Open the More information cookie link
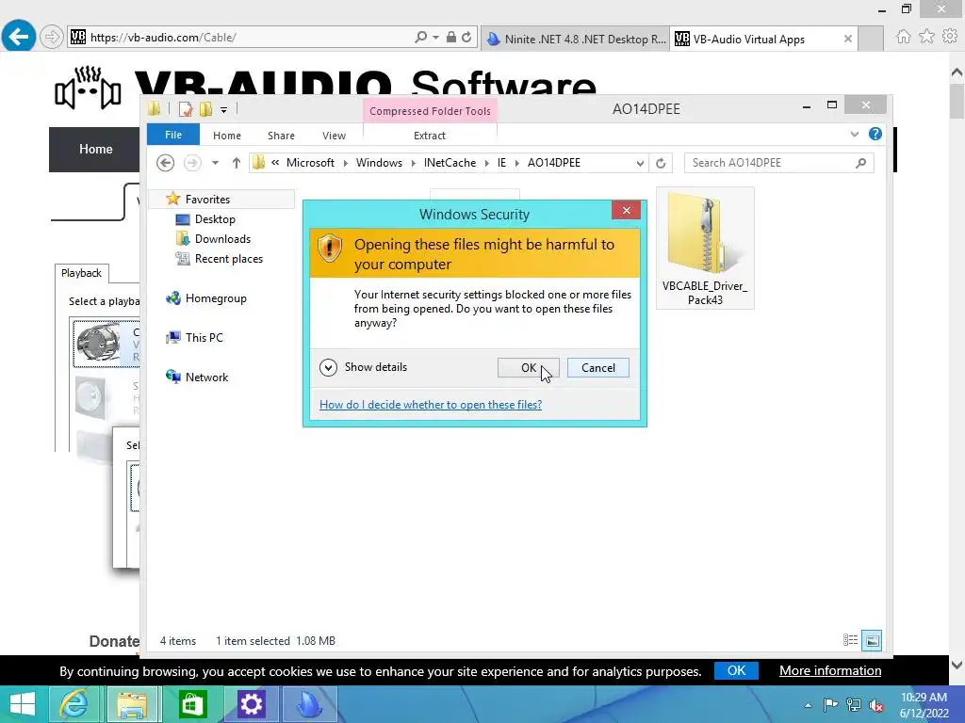The width and height of the screenshot is (965, 723). pyautogui.click(x=830, y=670)
